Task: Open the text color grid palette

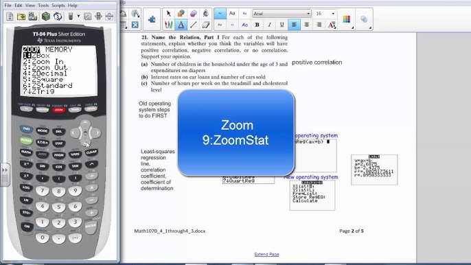Action: [x=347, y=19]
